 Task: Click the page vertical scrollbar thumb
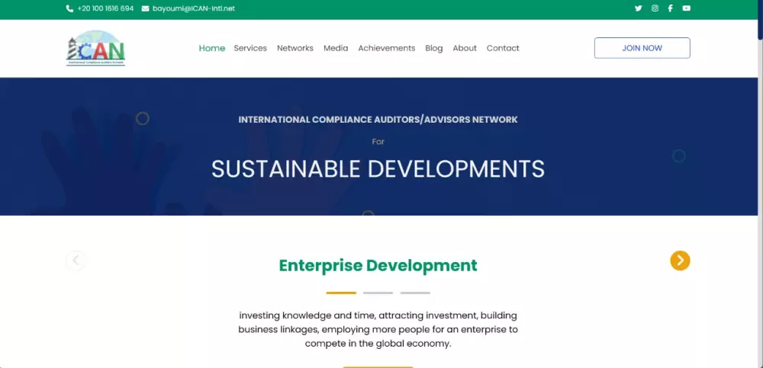760,20
